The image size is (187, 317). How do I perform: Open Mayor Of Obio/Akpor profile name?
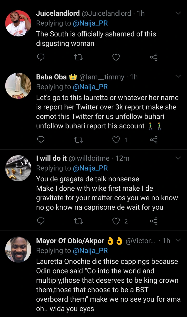click(x=70, y=241)
